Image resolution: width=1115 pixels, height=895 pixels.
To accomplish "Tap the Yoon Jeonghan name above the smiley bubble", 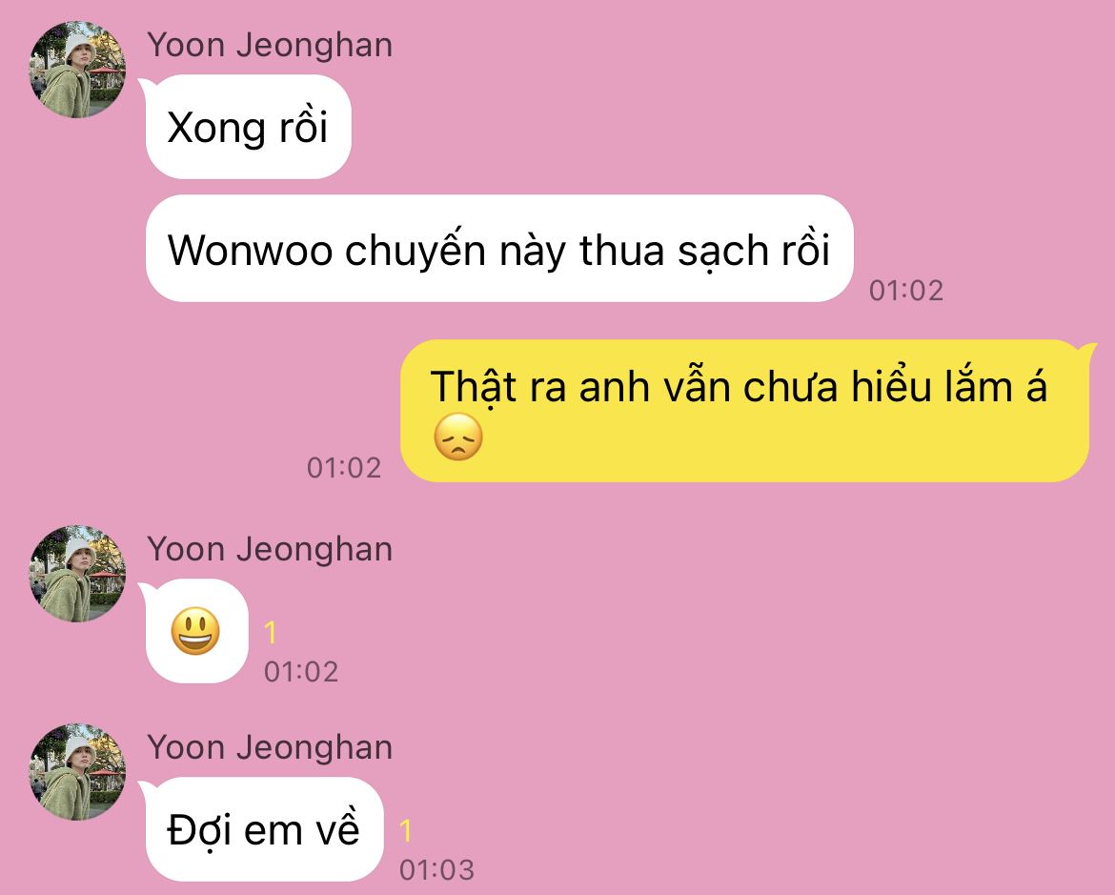I will pos(270,550).
